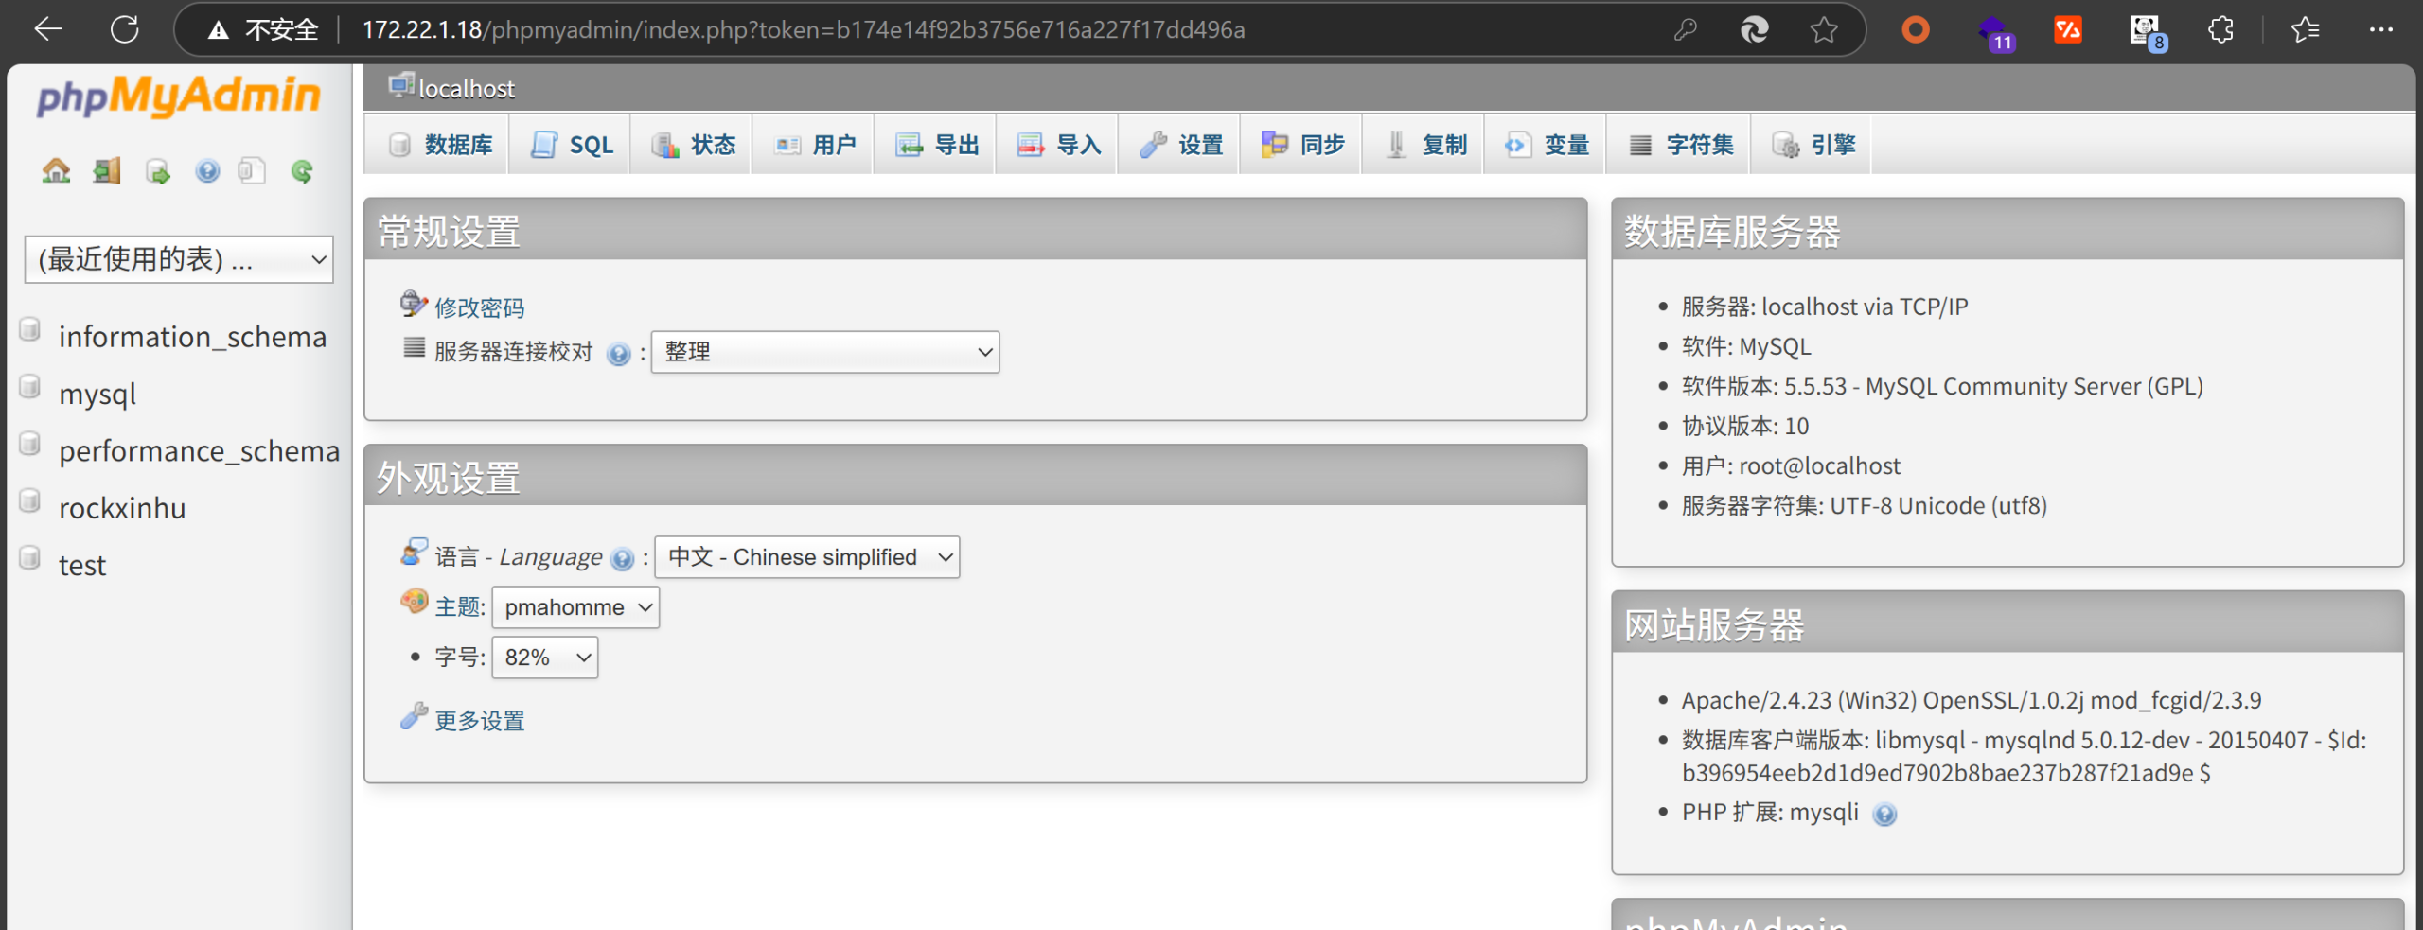Open the 设置 tab

[x=1181, y=145]
